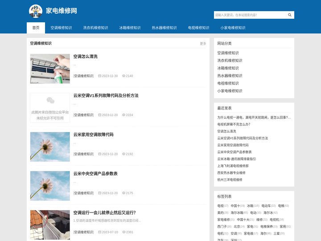Click the eye views icon beside 2192
Screen dimensions: 321x241
123,154
